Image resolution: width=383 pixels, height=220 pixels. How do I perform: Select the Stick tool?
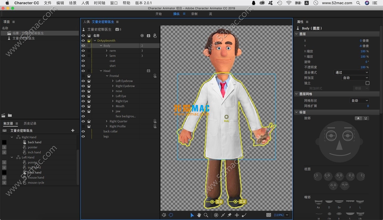point(223,215)
